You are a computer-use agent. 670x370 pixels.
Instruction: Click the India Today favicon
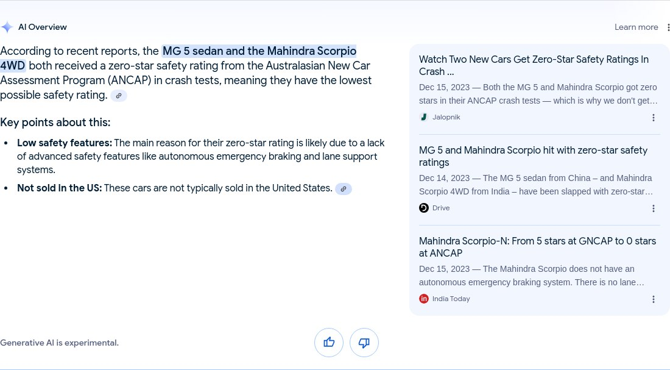click(x=423, y=299)
